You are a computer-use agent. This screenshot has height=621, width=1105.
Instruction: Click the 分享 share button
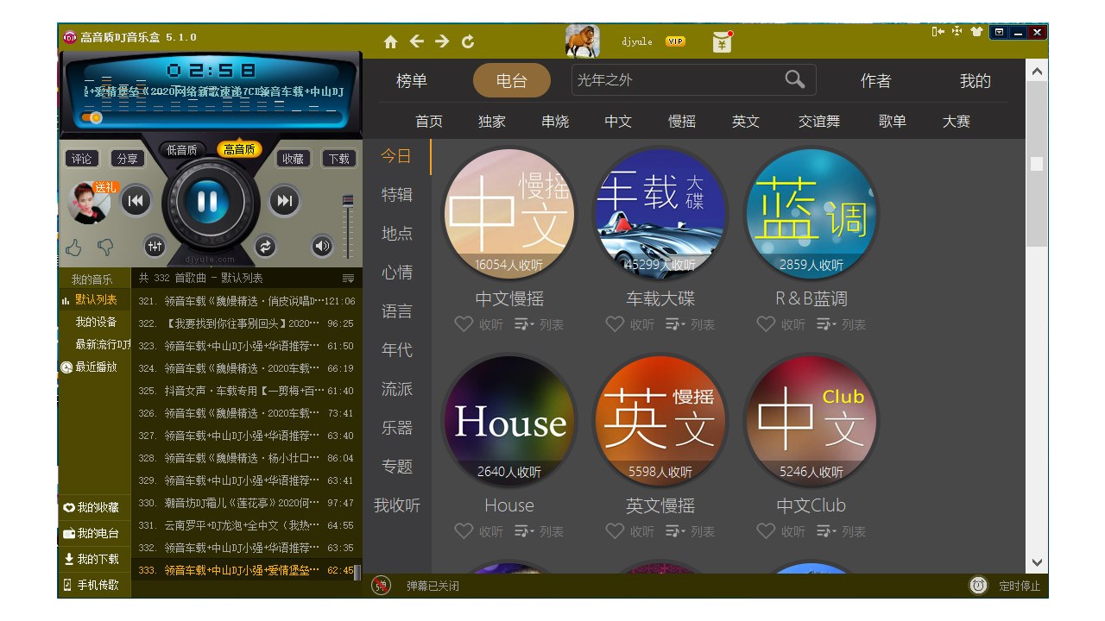tap(127, 159)
